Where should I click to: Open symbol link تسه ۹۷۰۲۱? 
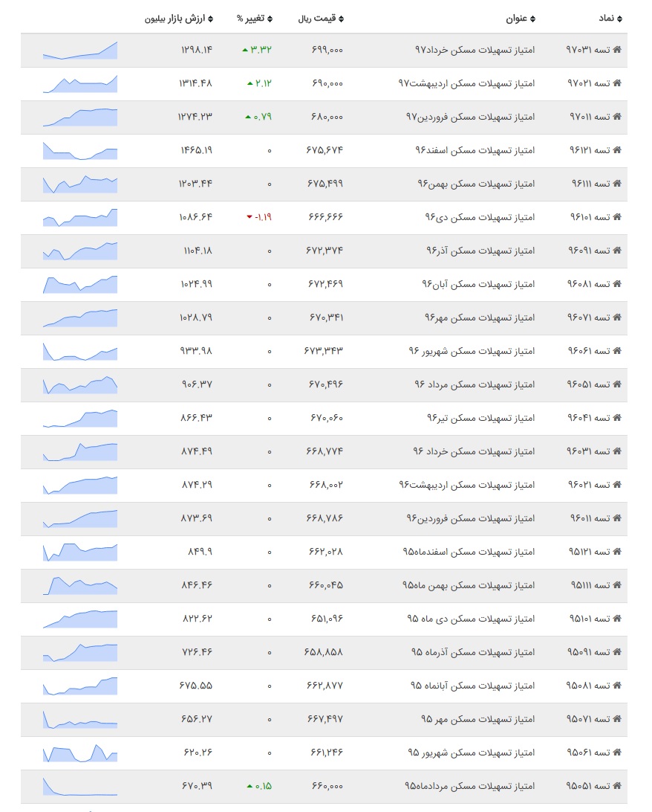[589, 83]
